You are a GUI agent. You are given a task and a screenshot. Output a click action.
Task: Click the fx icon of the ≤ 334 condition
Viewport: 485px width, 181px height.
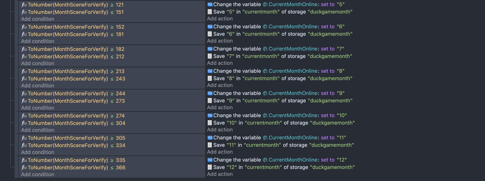(24, 145)
